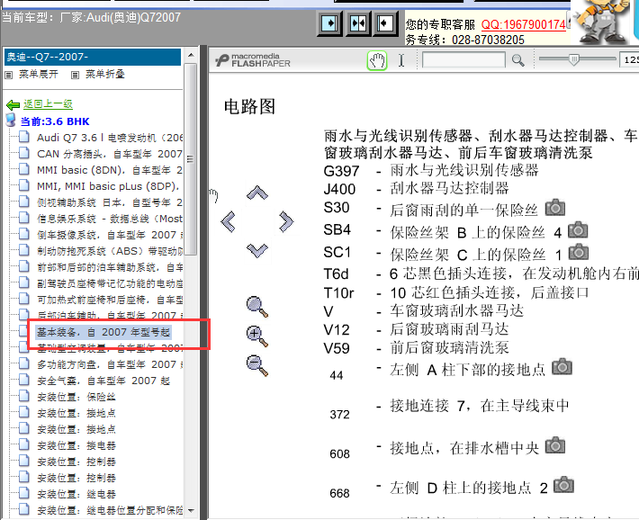Pan the diagram down with down arrow
The image size is (639, 520).
click(257, 250)
